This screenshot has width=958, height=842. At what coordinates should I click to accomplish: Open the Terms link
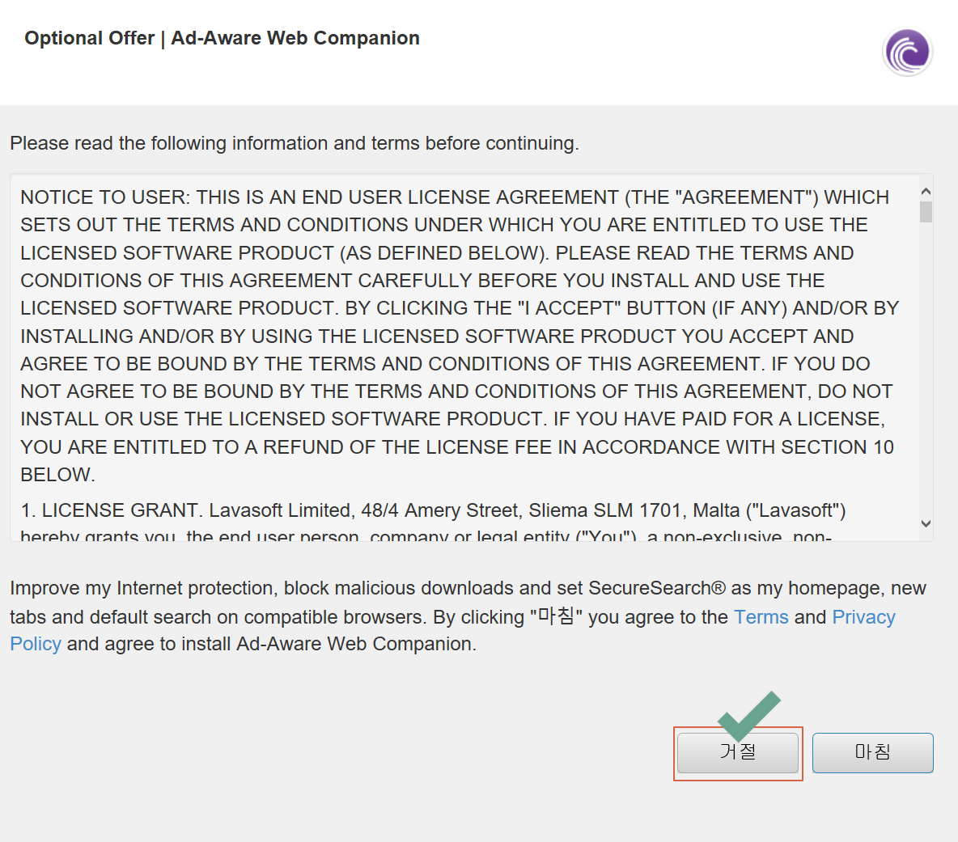pos(761,616)
